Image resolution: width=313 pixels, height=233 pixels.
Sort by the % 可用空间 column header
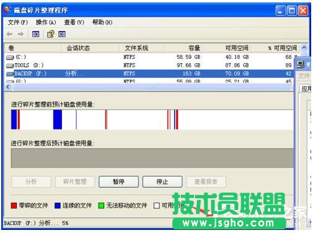click(x=275, y=48)
